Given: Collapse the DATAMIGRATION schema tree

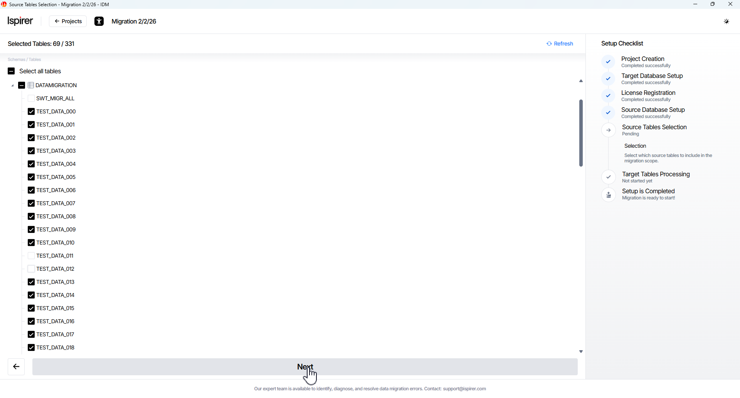Looking at the screenshot, I should (x=12, y=86).
